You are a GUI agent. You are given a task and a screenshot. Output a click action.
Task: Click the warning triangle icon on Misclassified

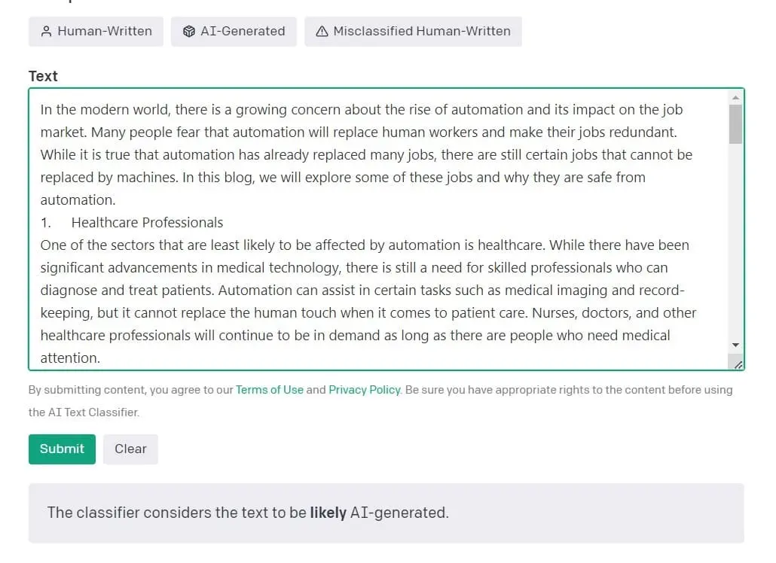click(x=322, y=32)
